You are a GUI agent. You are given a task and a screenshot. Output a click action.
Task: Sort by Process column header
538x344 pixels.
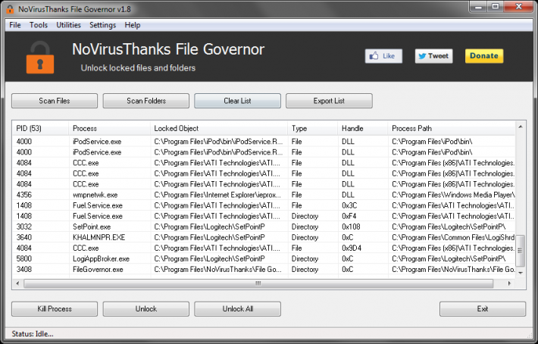tap(109, 128)
